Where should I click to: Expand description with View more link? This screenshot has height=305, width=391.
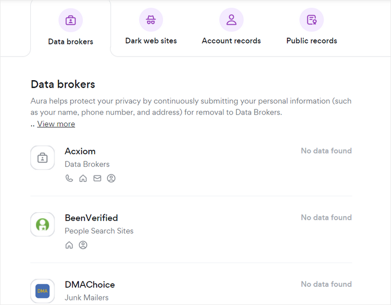point(56,124)
